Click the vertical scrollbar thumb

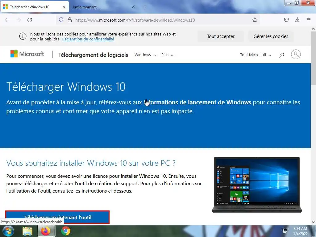(313, 58)
